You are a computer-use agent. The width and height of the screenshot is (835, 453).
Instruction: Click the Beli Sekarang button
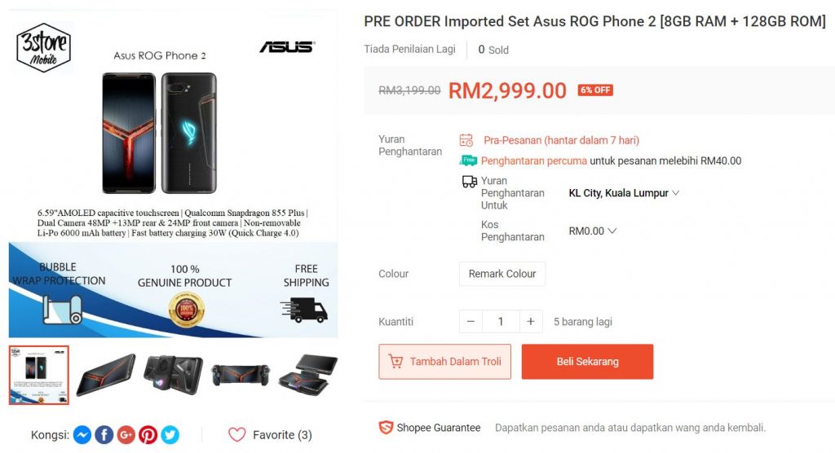(x=587, y=362)
